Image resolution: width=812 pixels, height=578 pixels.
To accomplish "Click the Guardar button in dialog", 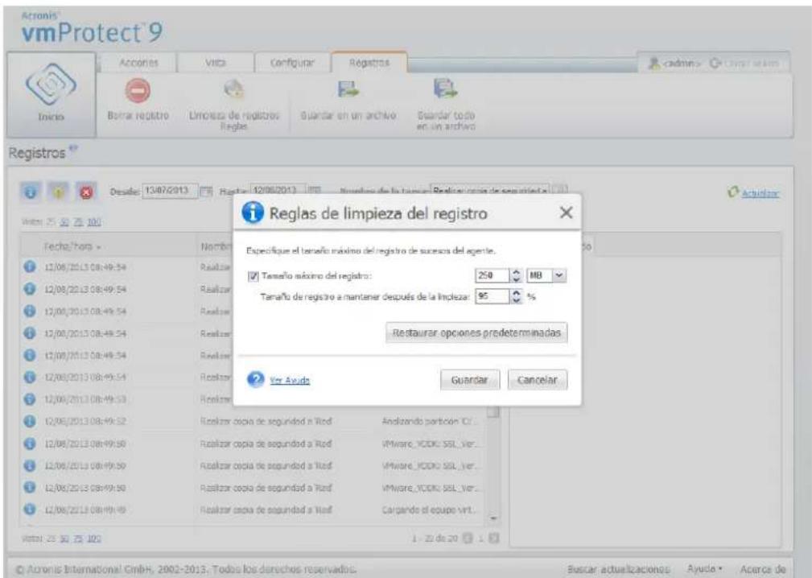I will (470, 380).
